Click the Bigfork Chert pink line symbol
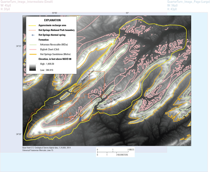Image resolution: width=210 pixels, height=172 pixels. pos(32,49)
